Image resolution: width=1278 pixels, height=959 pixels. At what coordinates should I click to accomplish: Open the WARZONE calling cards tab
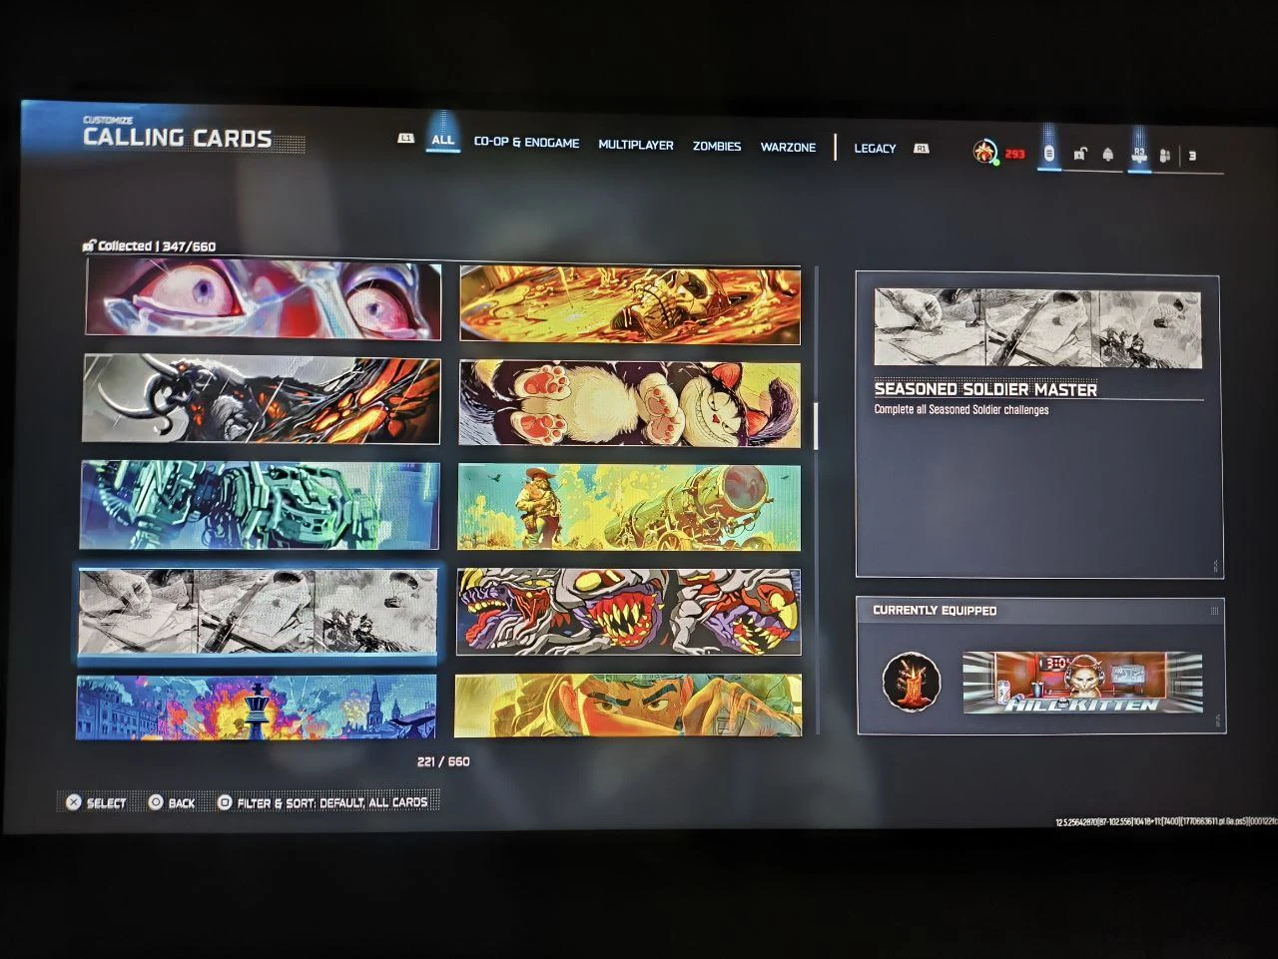click(788, 148)
